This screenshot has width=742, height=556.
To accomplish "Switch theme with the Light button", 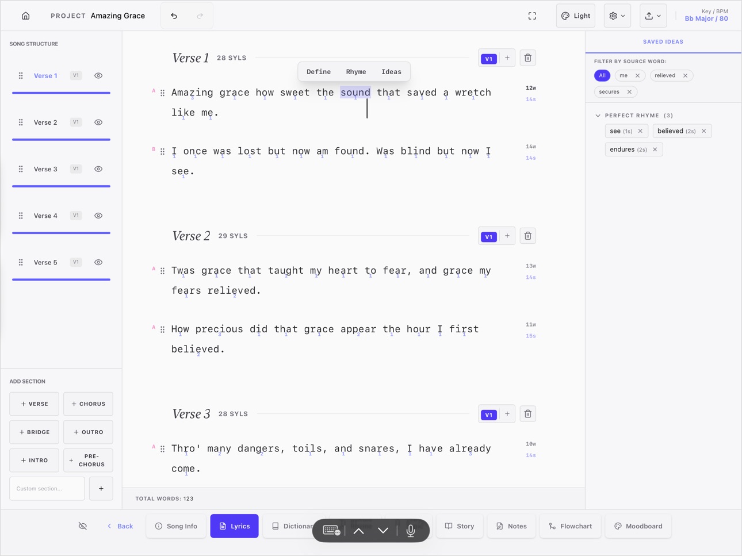I will pos(576,16).
